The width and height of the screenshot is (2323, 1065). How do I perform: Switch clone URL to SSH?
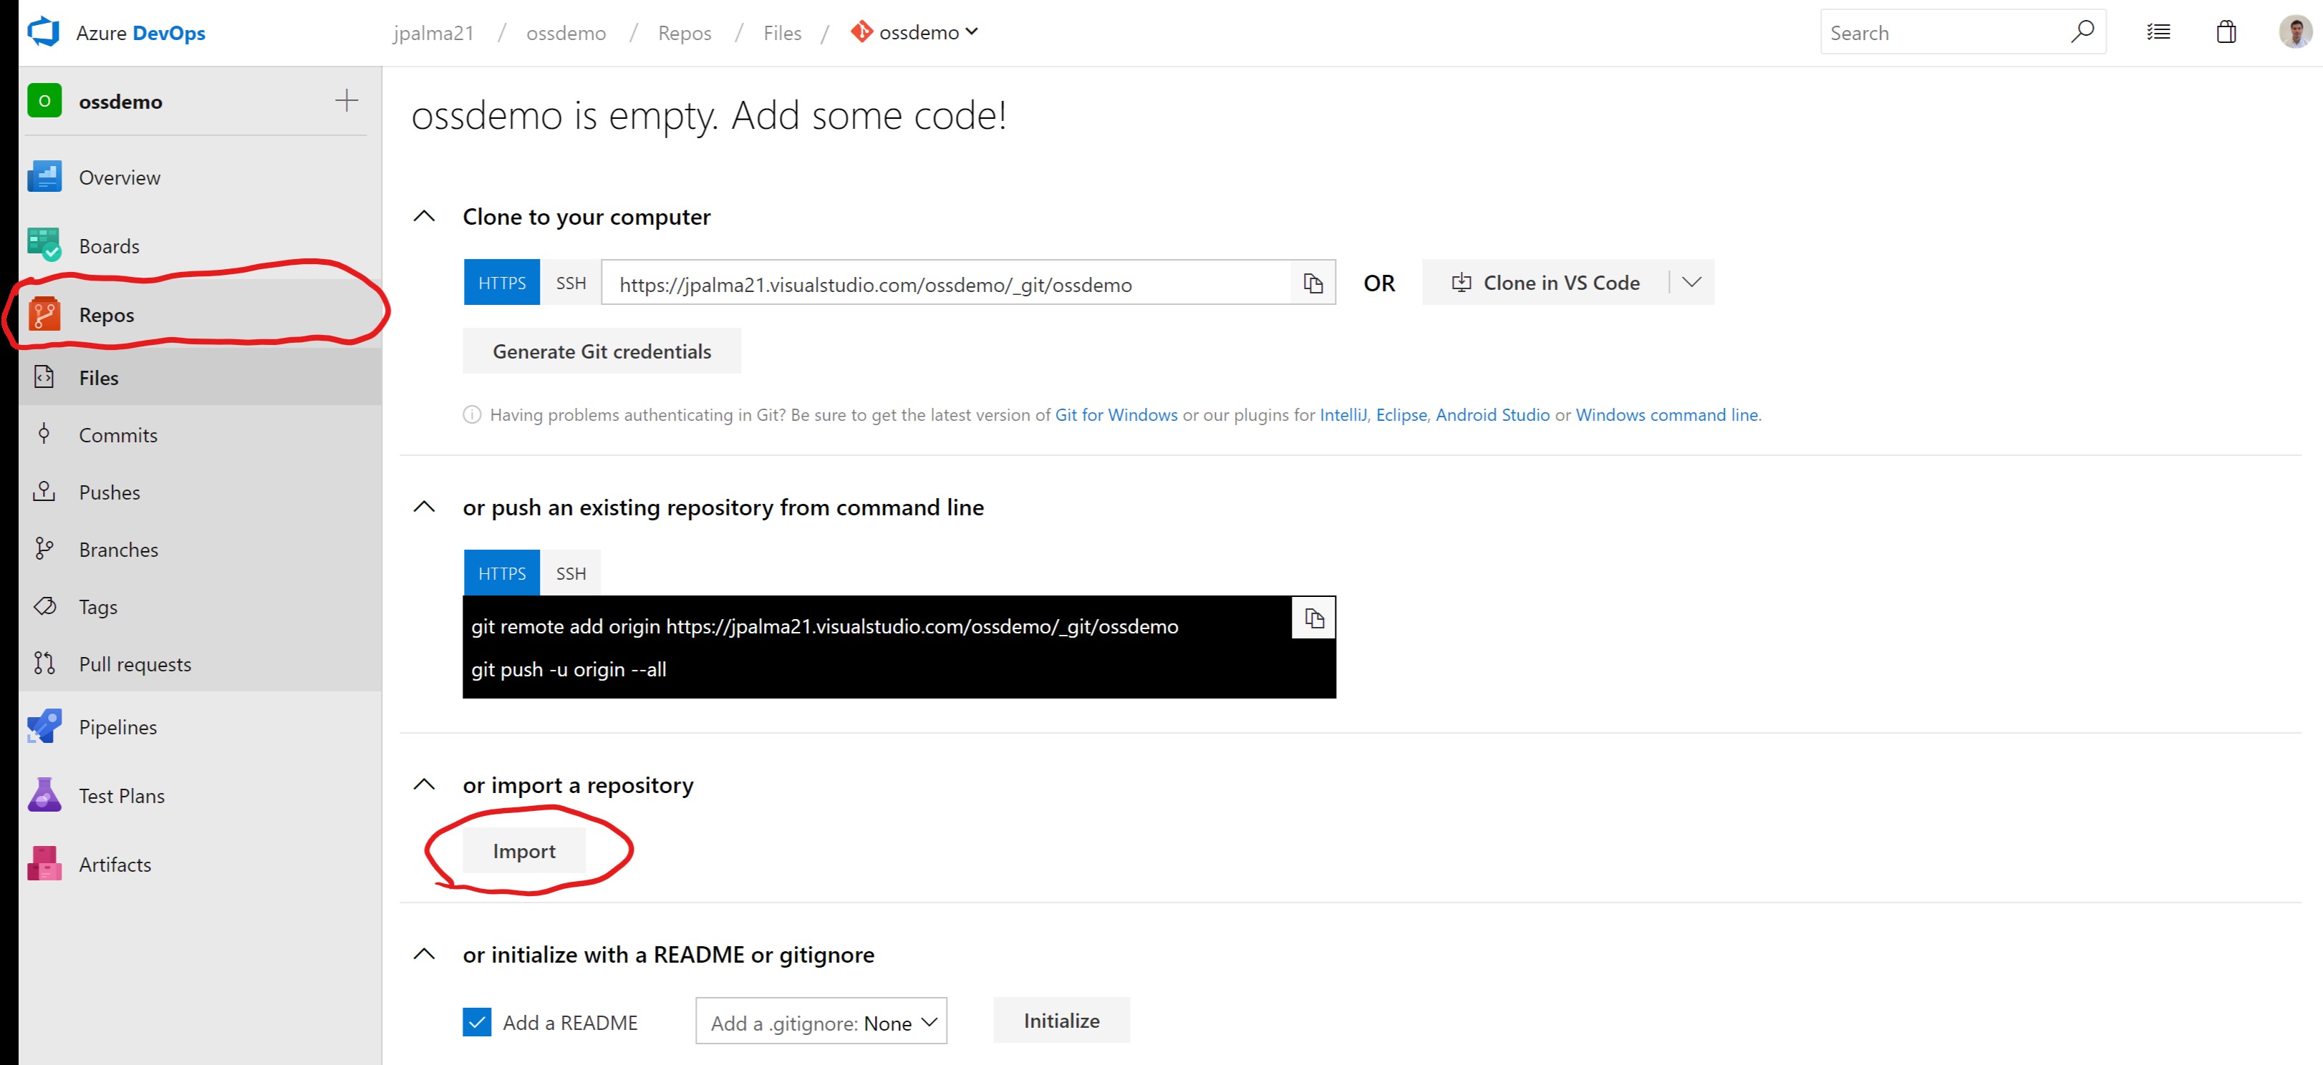[x=570, y=283]
